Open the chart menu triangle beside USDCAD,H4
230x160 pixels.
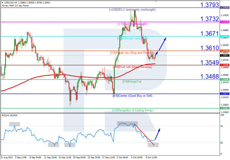point(2,3)
